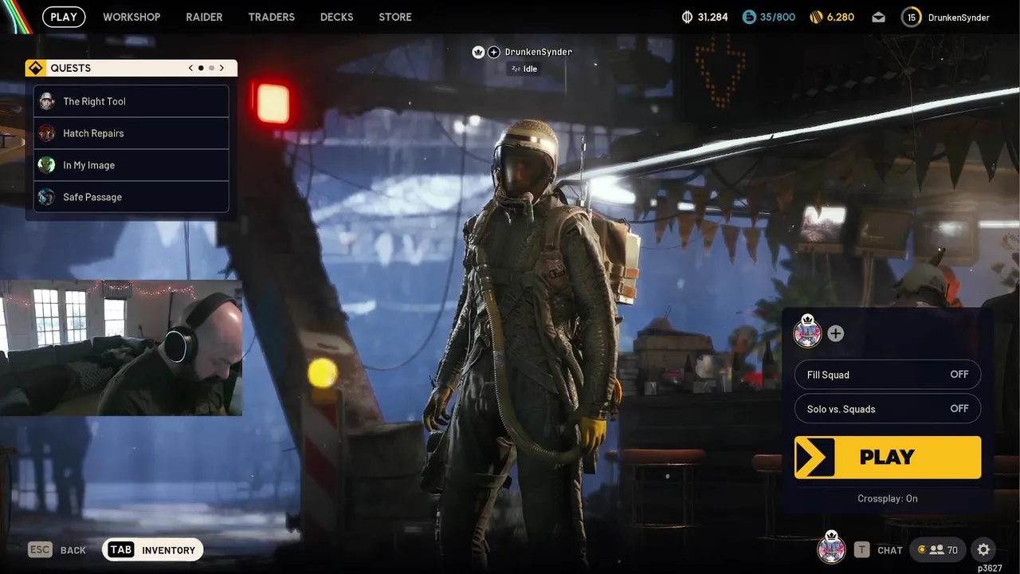Click the Crossplay: On label

coord(888,498)
